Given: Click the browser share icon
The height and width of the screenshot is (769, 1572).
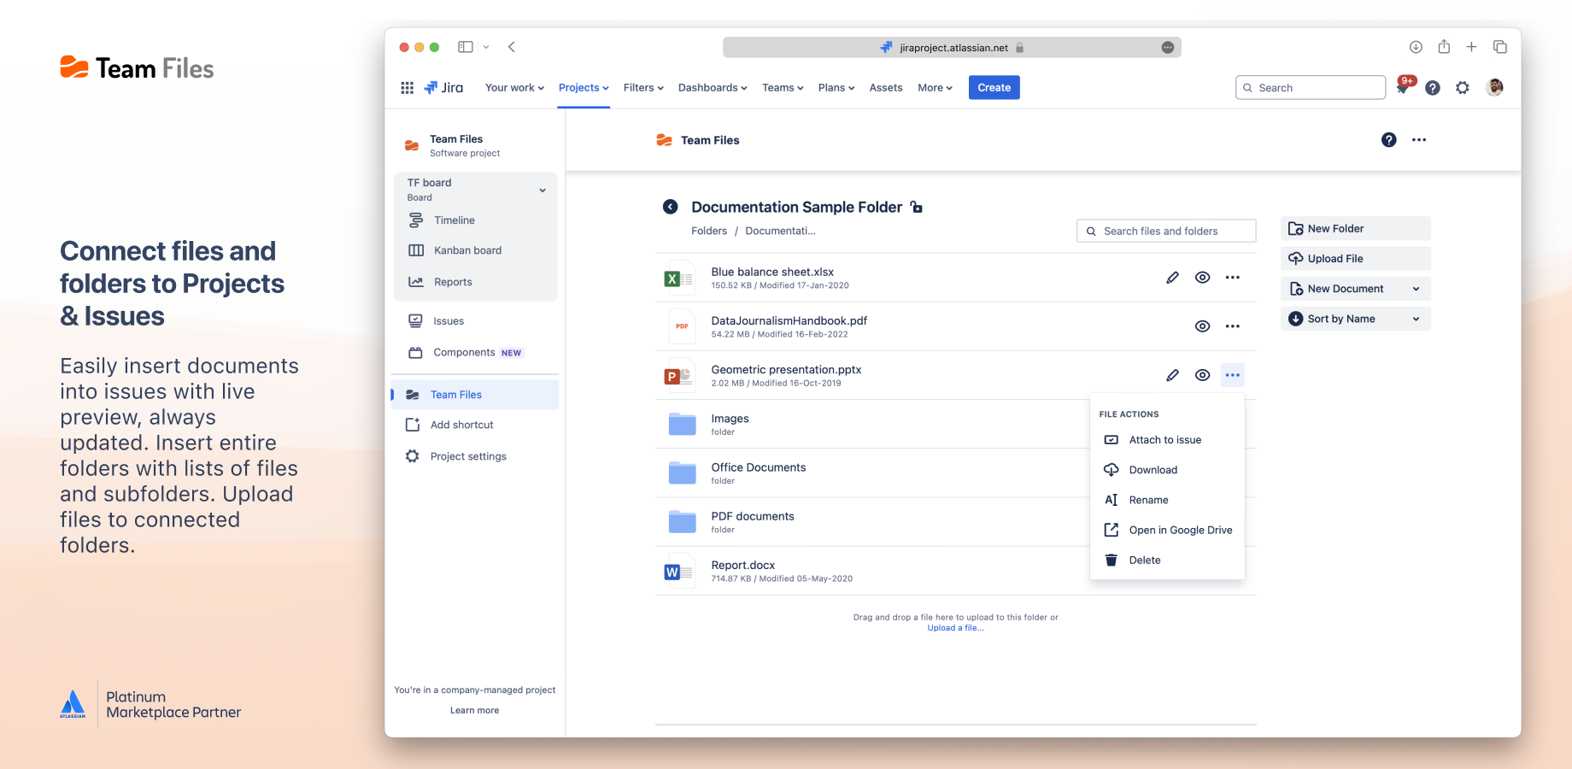Looking at the screenshot, I should pyautogui.click(x=1444, y=47).
